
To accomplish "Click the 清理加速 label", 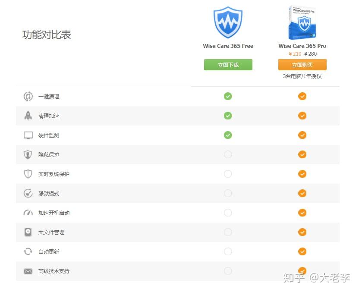I will [x=49, y=116].
